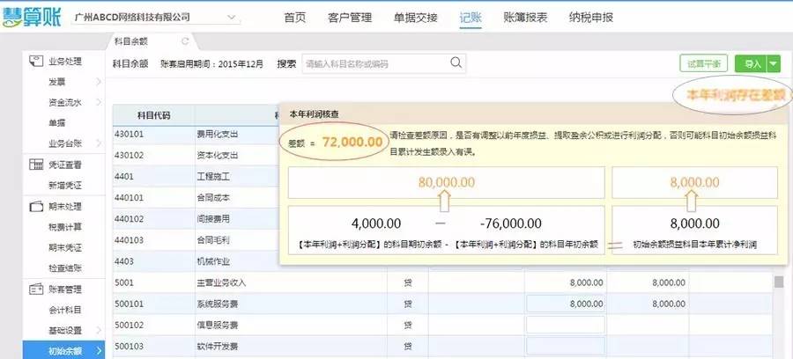Click the 本年利润核查 popup title
This screenshot has height=359, width=793.
pos(314,114)
